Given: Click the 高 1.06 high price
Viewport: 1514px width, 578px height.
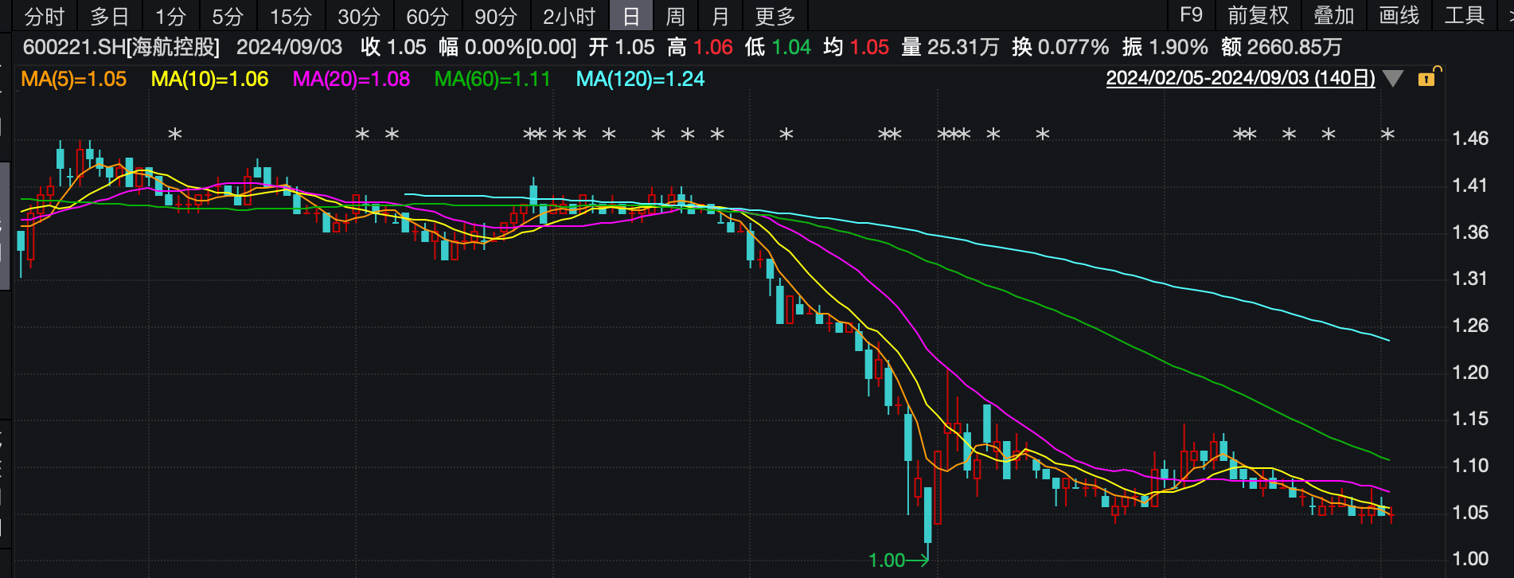Looking at the screenshot, I should tap(700, 47).
